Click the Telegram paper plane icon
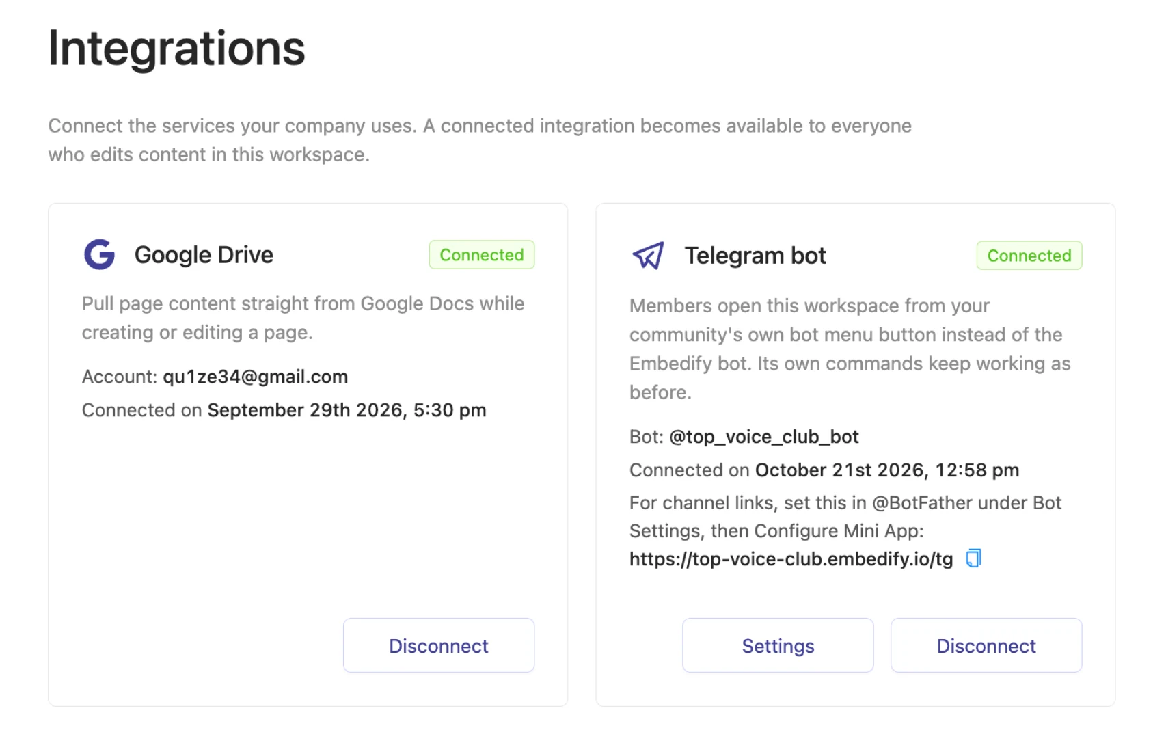This screenshot has width=1166, height=756. coord(648,256)
